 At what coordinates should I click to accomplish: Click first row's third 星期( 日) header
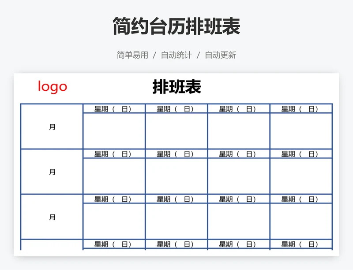coord(239,109)
